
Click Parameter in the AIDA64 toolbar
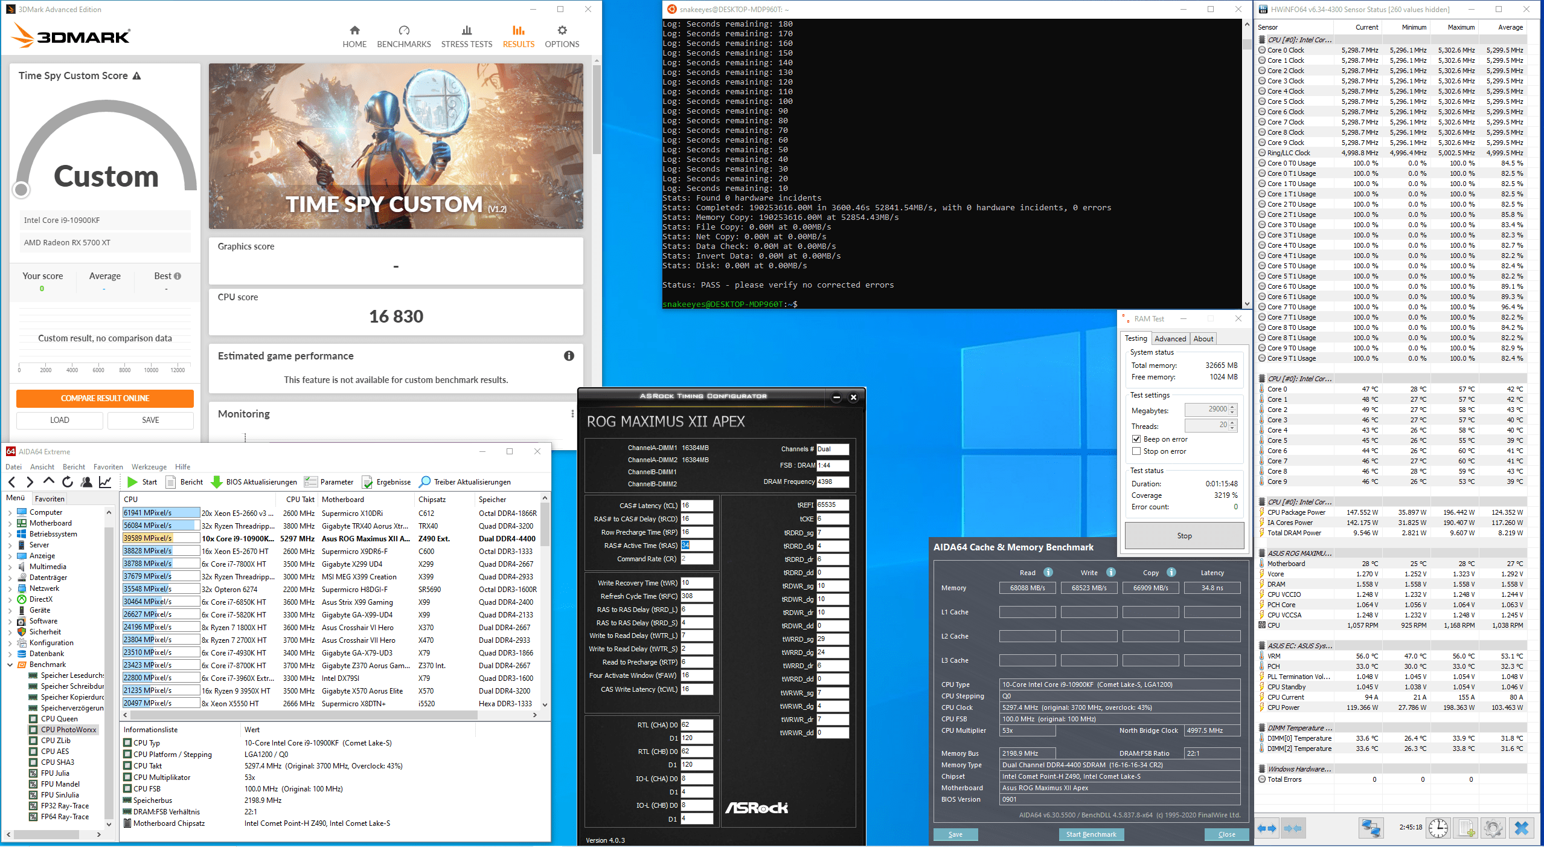(x=329, y=481)
